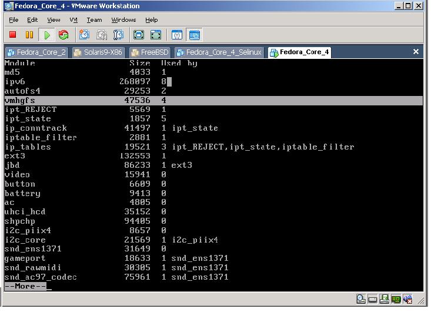Toggle quick switch mode icon
This screenshot has height=315, width=431.
coord(156,35)
